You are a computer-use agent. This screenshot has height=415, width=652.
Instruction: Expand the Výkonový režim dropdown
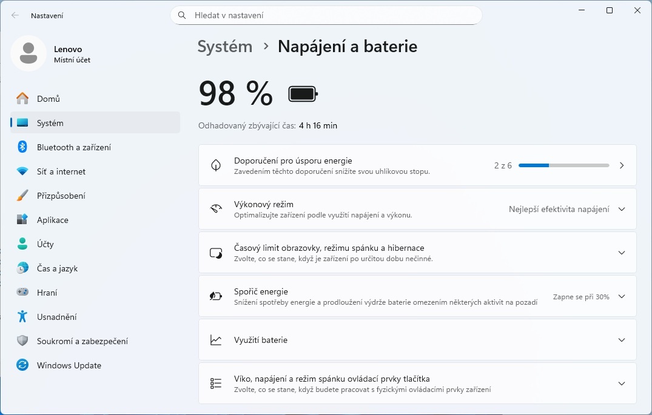(621, 209)
